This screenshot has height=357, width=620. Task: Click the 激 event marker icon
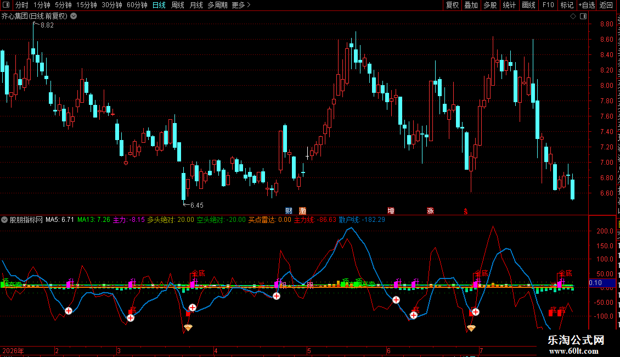(302, 211)
